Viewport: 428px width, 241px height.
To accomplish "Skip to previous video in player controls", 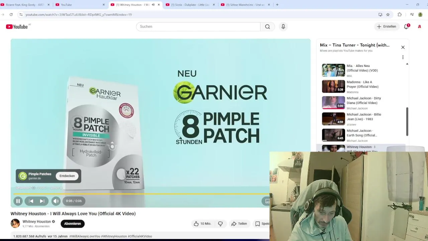I will coord(31,201).
